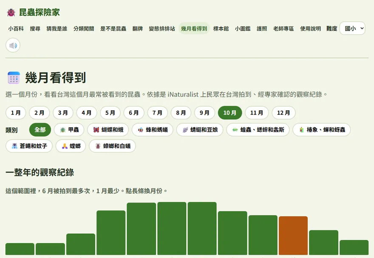Click the bar just left of orange
Viewport: 374px width, 258px height.
pos(263,235)
